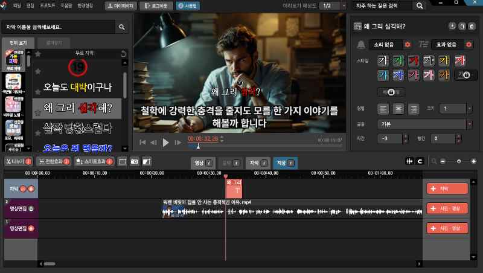Viewport: 483px width, 273px height.
Task: Align subtitle text left
Action: tap(383, 109)
